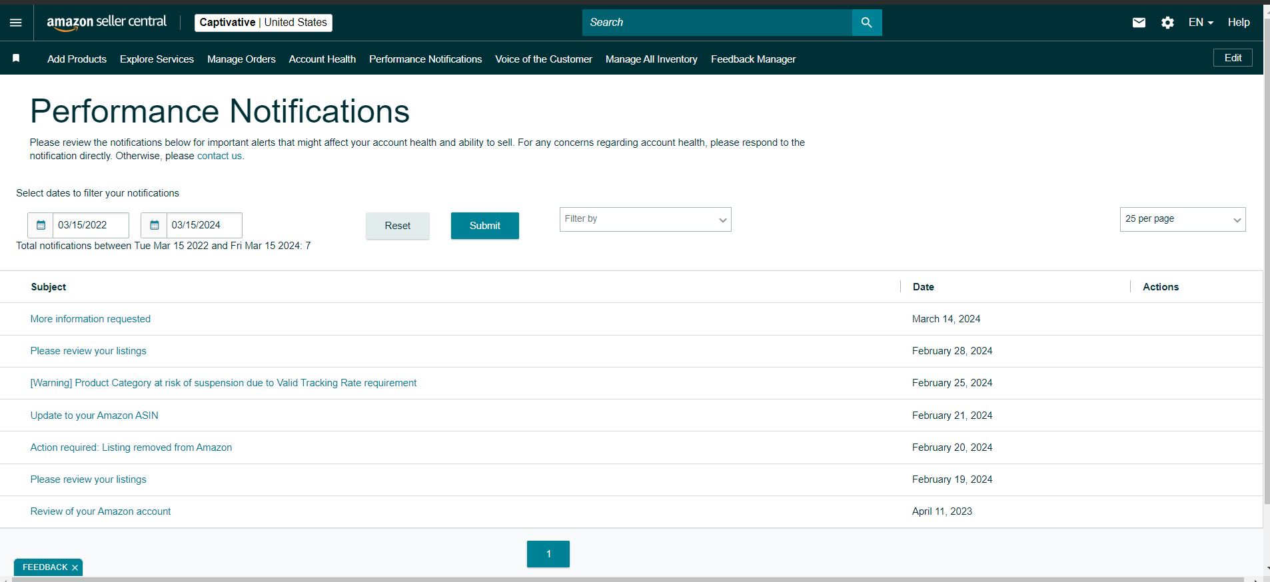1270x582 pixels.
Task: Click the Actions column header
Action: pyautogui.click(x=1161, y=287)
